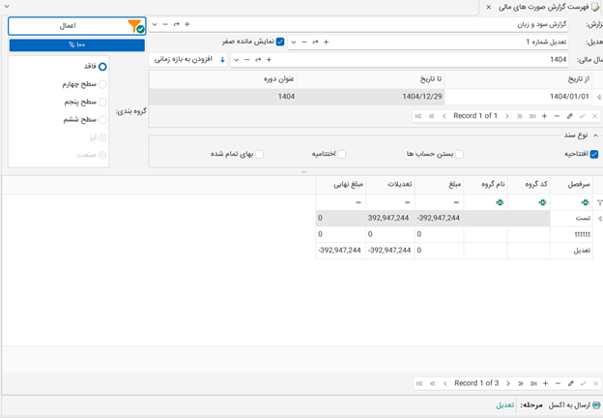
Task: Click minus icon beside report field
Action: [165, 24]
